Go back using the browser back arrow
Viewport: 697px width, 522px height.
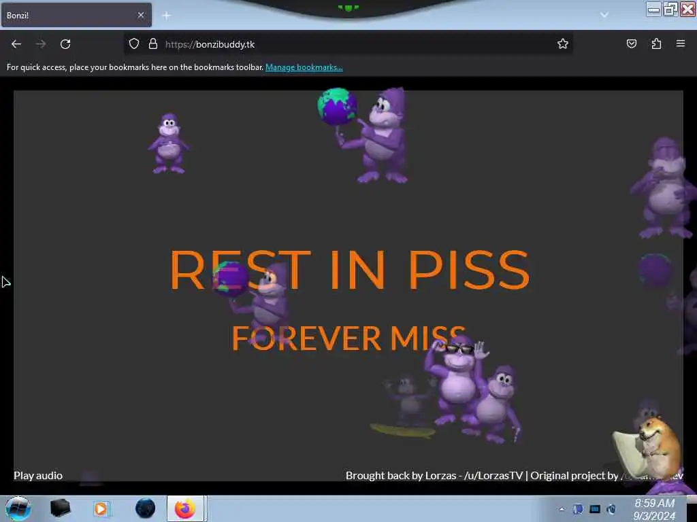click(16, 44)
